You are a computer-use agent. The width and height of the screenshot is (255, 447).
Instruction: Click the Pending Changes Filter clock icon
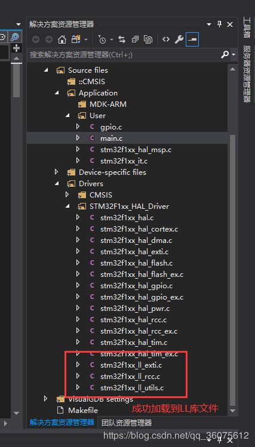coord(102,39)
